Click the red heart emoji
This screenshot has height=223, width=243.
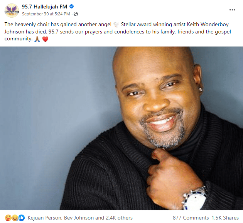pos(46,39)
